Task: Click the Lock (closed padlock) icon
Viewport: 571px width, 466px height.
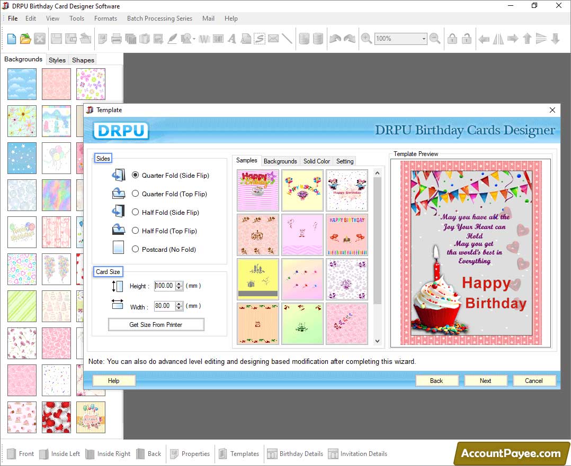Action: coord(452,39)
